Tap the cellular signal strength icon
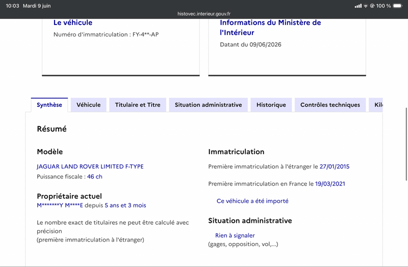Screen dimensions: 408x267 point(358,6)
